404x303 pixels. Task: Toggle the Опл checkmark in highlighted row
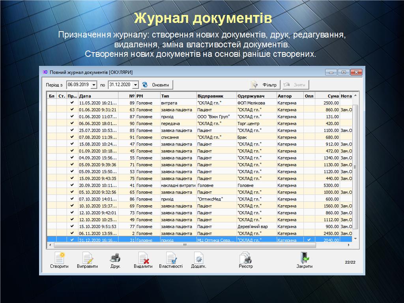click(309, 240)
